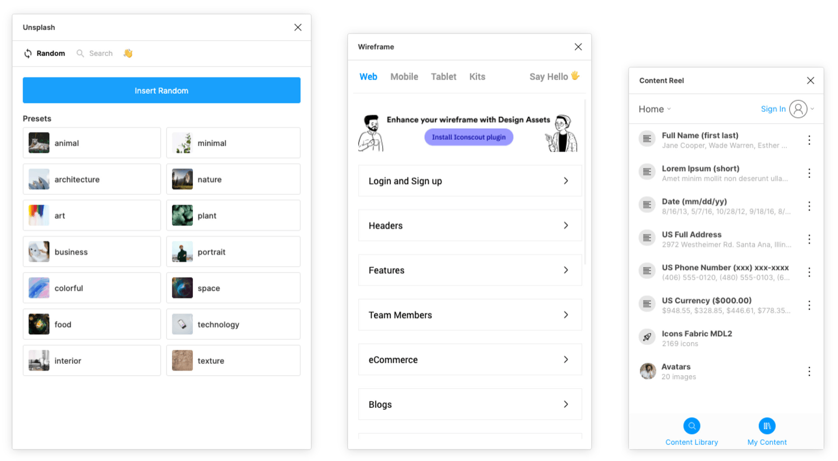
Task: Close the Content Reel plugin window
Action: point(810,81)
